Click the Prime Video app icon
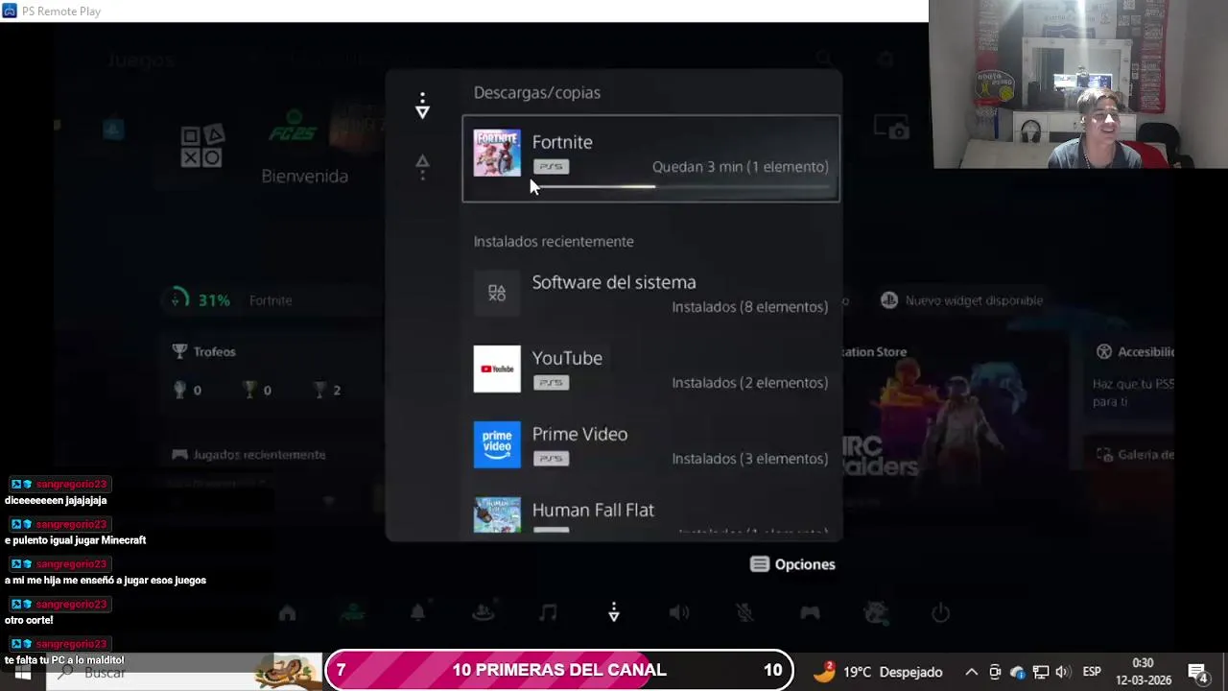 point(497,444)
